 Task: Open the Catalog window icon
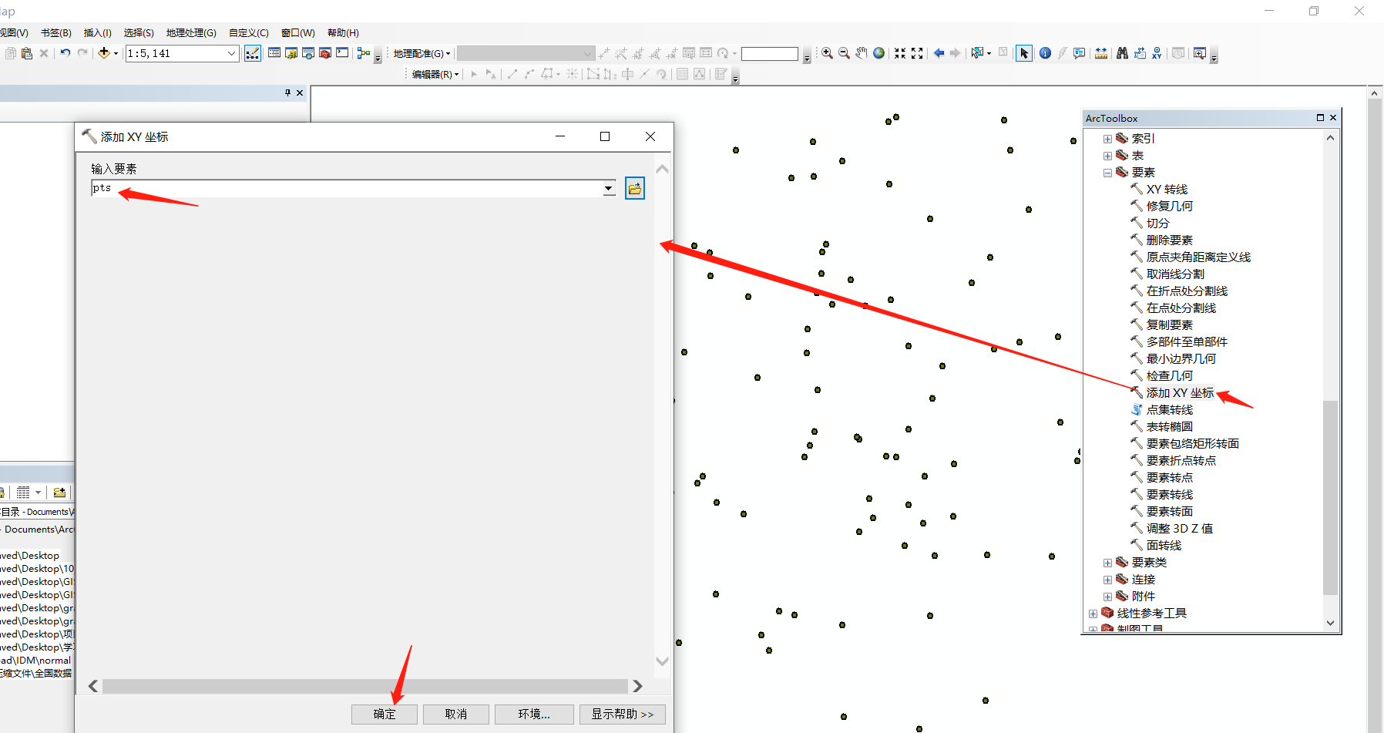click(x=291, y=53)
